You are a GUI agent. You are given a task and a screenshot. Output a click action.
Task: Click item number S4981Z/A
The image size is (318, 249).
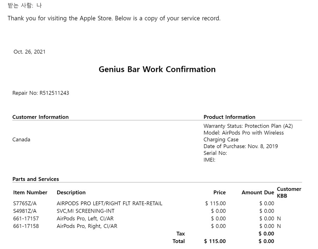click(25, 211)
